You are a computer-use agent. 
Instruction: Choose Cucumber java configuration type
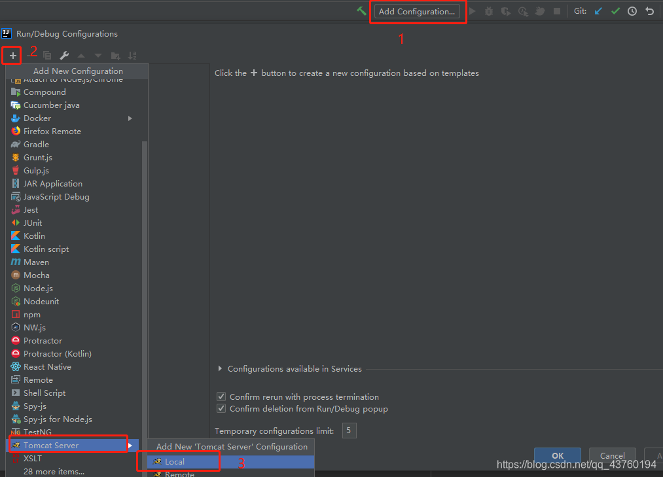click(x=71, y=105)
